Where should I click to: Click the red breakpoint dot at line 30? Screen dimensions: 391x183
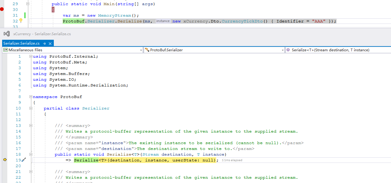(2, 9)
